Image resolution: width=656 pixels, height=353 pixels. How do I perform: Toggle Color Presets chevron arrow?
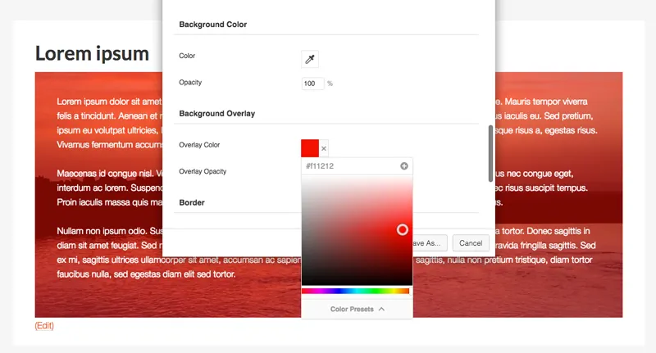coord(381,309)
